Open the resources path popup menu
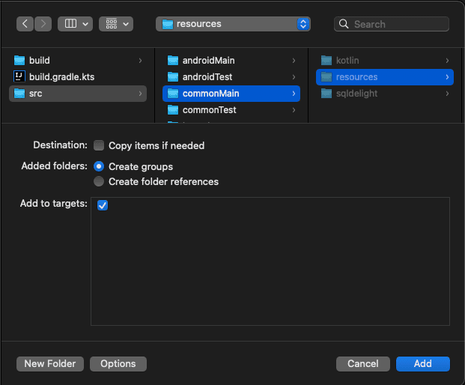465x385 pixels. (233, 24)
